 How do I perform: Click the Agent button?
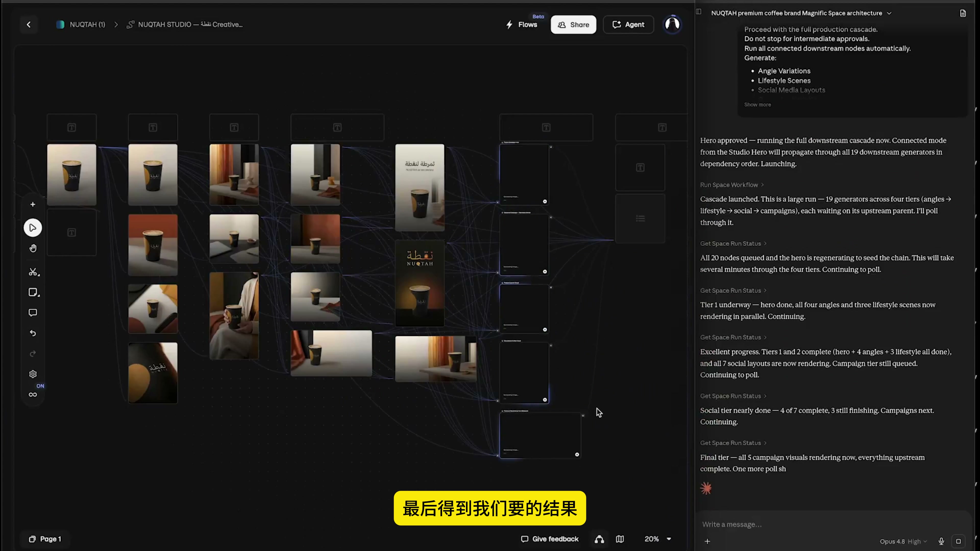(628, 24)
